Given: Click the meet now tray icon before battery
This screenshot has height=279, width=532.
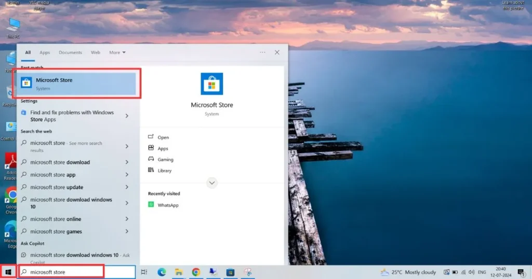Looking at the screenshot, I should click(446, 272).
